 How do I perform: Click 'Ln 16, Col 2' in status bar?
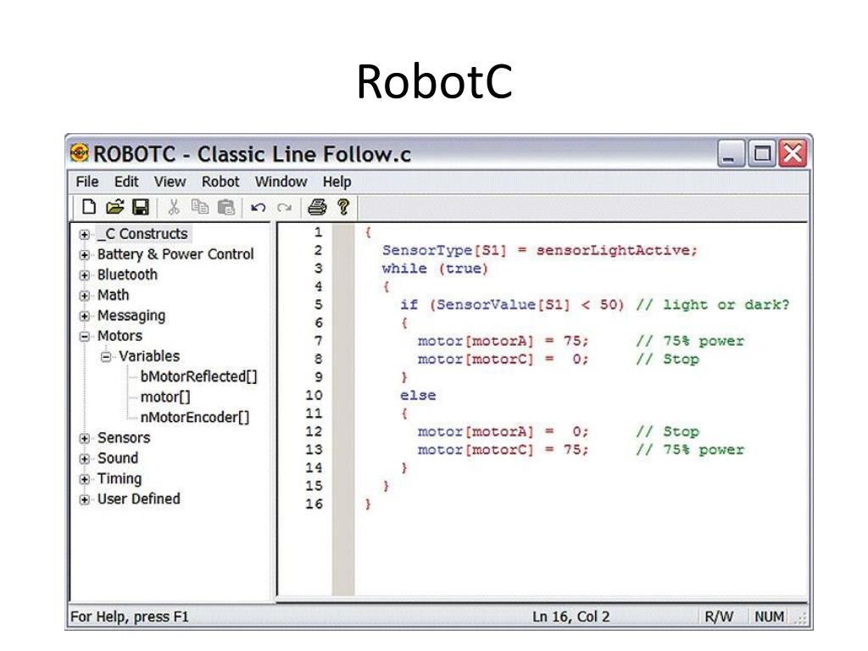(570, 617)
